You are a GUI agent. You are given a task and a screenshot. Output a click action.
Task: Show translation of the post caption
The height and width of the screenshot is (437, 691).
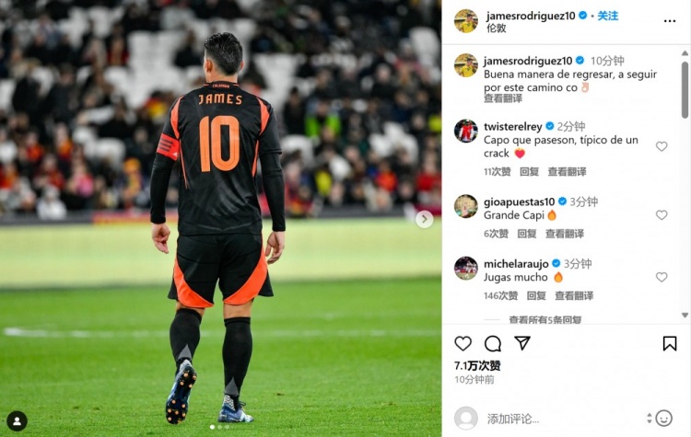pos(503,98)
